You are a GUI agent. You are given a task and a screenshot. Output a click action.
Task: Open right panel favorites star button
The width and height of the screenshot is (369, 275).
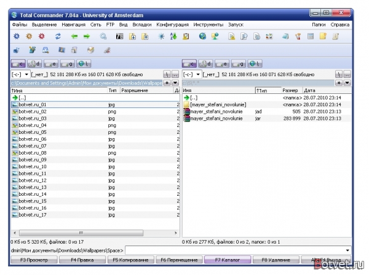pos(339,83)
